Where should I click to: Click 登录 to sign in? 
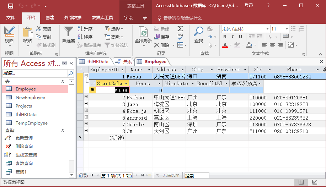(x=249, y=5)
